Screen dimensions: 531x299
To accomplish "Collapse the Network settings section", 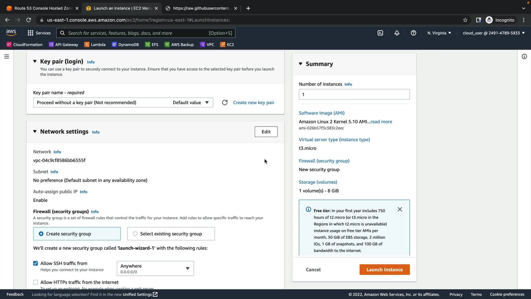I will [35, 132].
